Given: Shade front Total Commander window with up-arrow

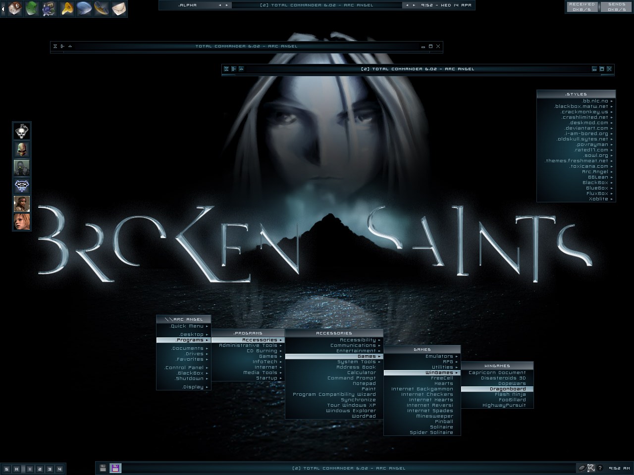Looking at the screenshot, I should pyautogui.click(x=241, y=69).
